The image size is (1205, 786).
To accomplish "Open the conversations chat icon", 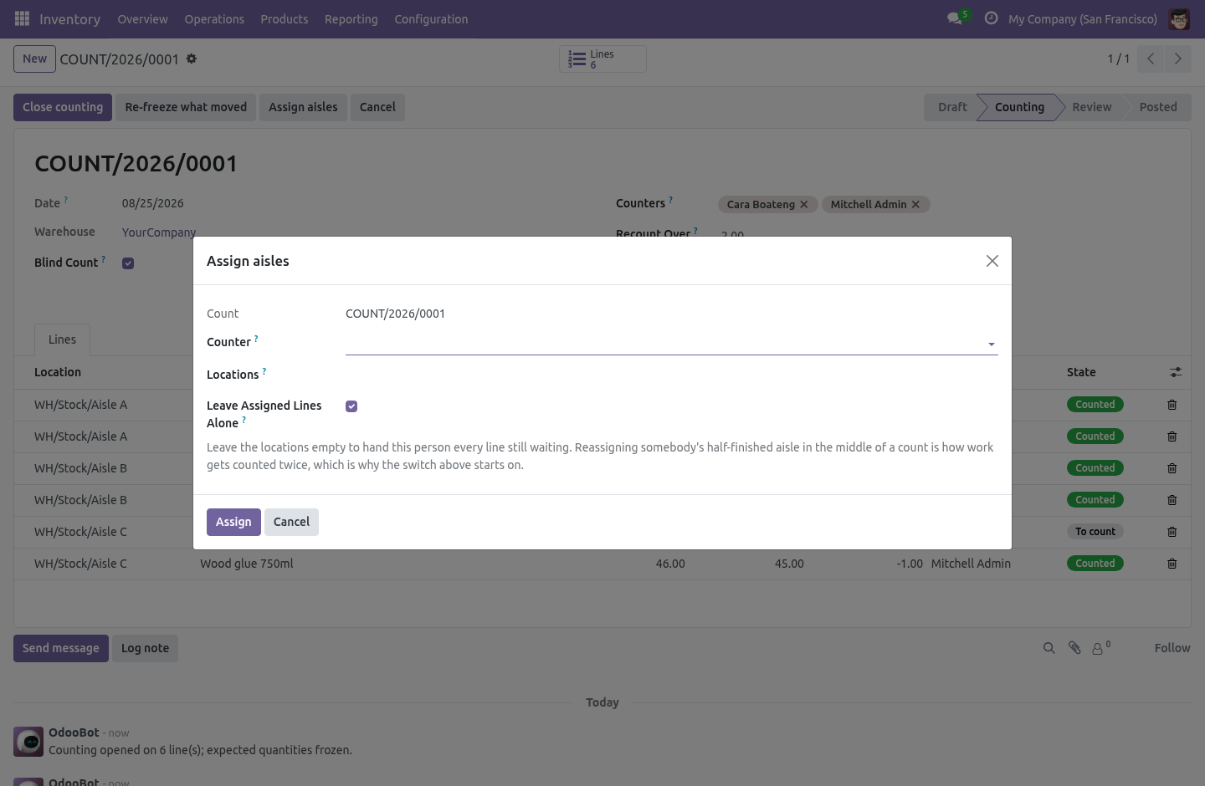I will pyautogui.click(x=955, y=18).
